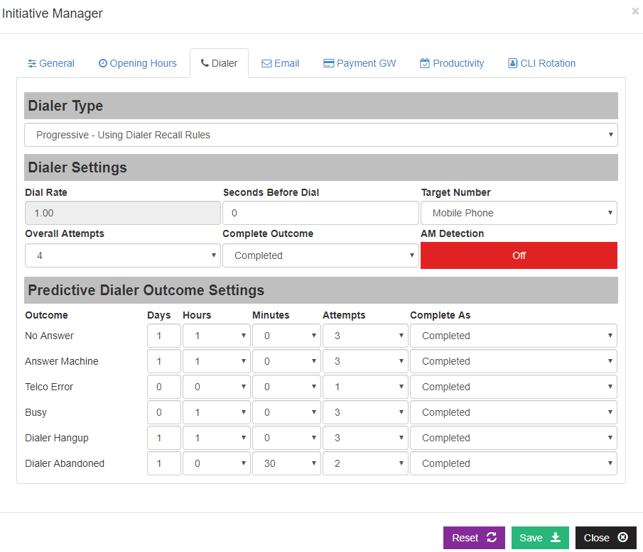Open Telco Error Attempts dropdown
643x552 pixels.
click(x=365, y=387)
